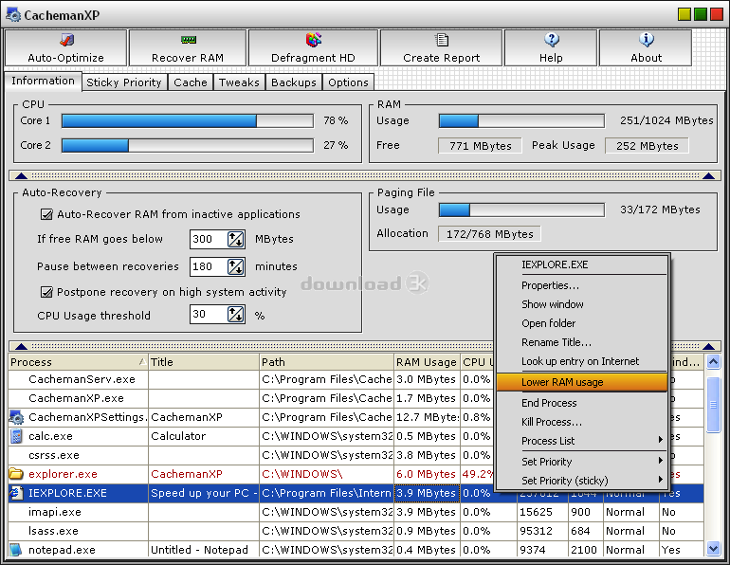730x565 pixels.
Task: Expand the Set Priority (sticky) submenu
Action: 582,481
